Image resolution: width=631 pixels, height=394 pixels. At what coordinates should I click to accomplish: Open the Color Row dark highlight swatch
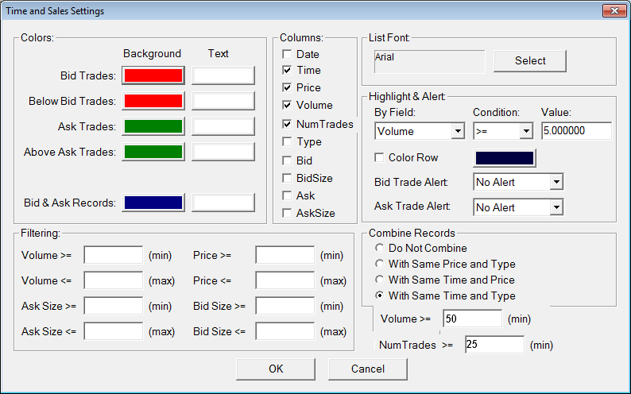[x=505, y=158]
